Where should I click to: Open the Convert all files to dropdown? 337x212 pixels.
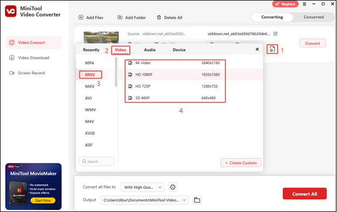(x=143, y=187)
